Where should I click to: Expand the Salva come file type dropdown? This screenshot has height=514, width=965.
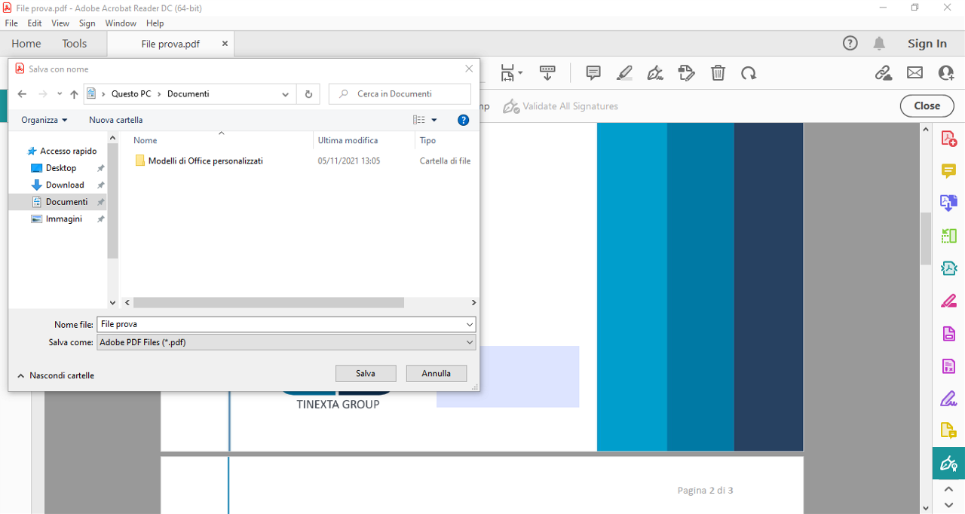(470, 342)
